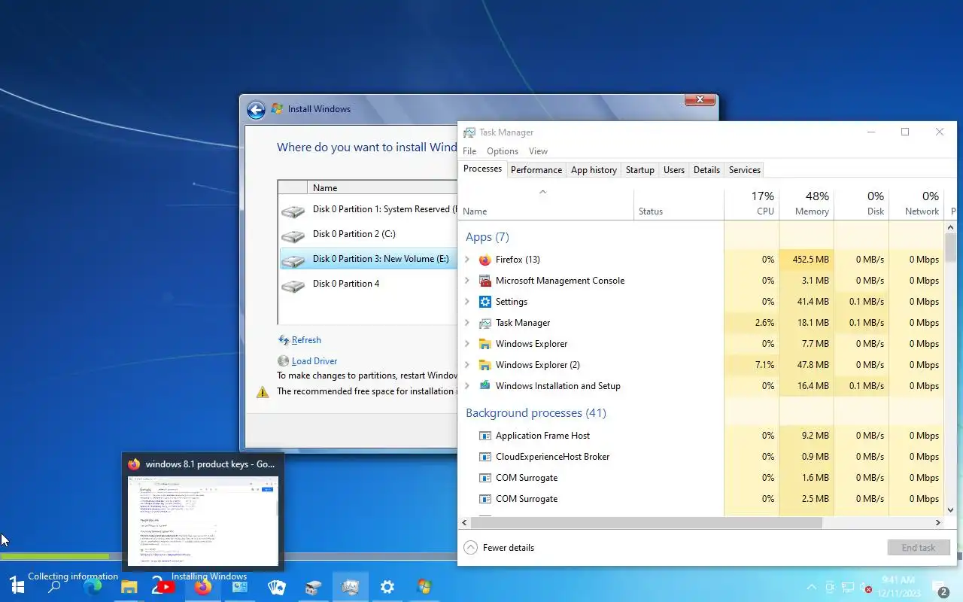Click Microsoft Management Console process icon
The image size is (963, 602).
(x=485, y=281)
